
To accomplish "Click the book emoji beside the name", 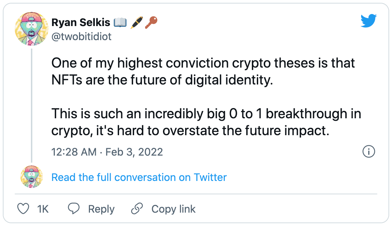I will pos(120,23).
